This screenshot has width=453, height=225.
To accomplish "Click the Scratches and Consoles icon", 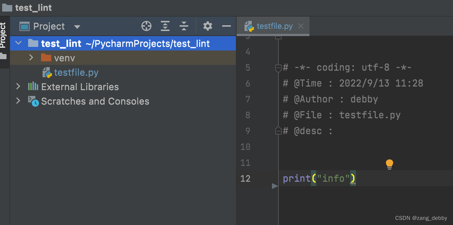I will pos(33,101).
